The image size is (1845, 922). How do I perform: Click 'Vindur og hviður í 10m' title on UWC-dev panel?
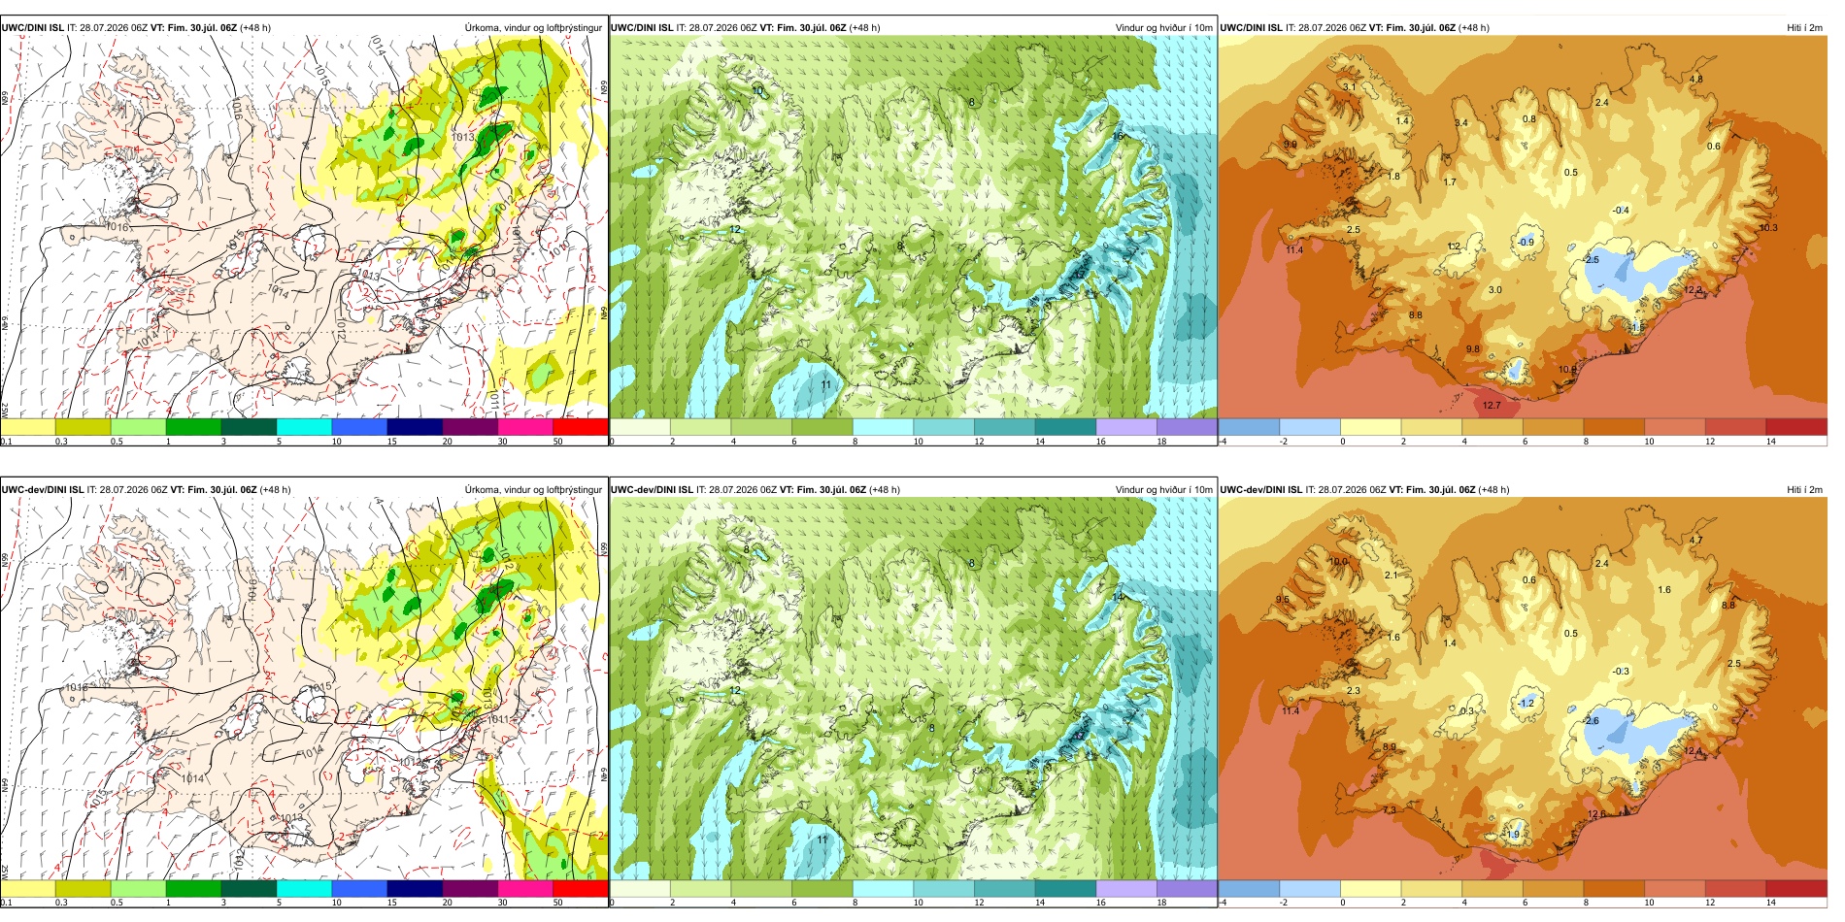click(x=1163, y=490)
